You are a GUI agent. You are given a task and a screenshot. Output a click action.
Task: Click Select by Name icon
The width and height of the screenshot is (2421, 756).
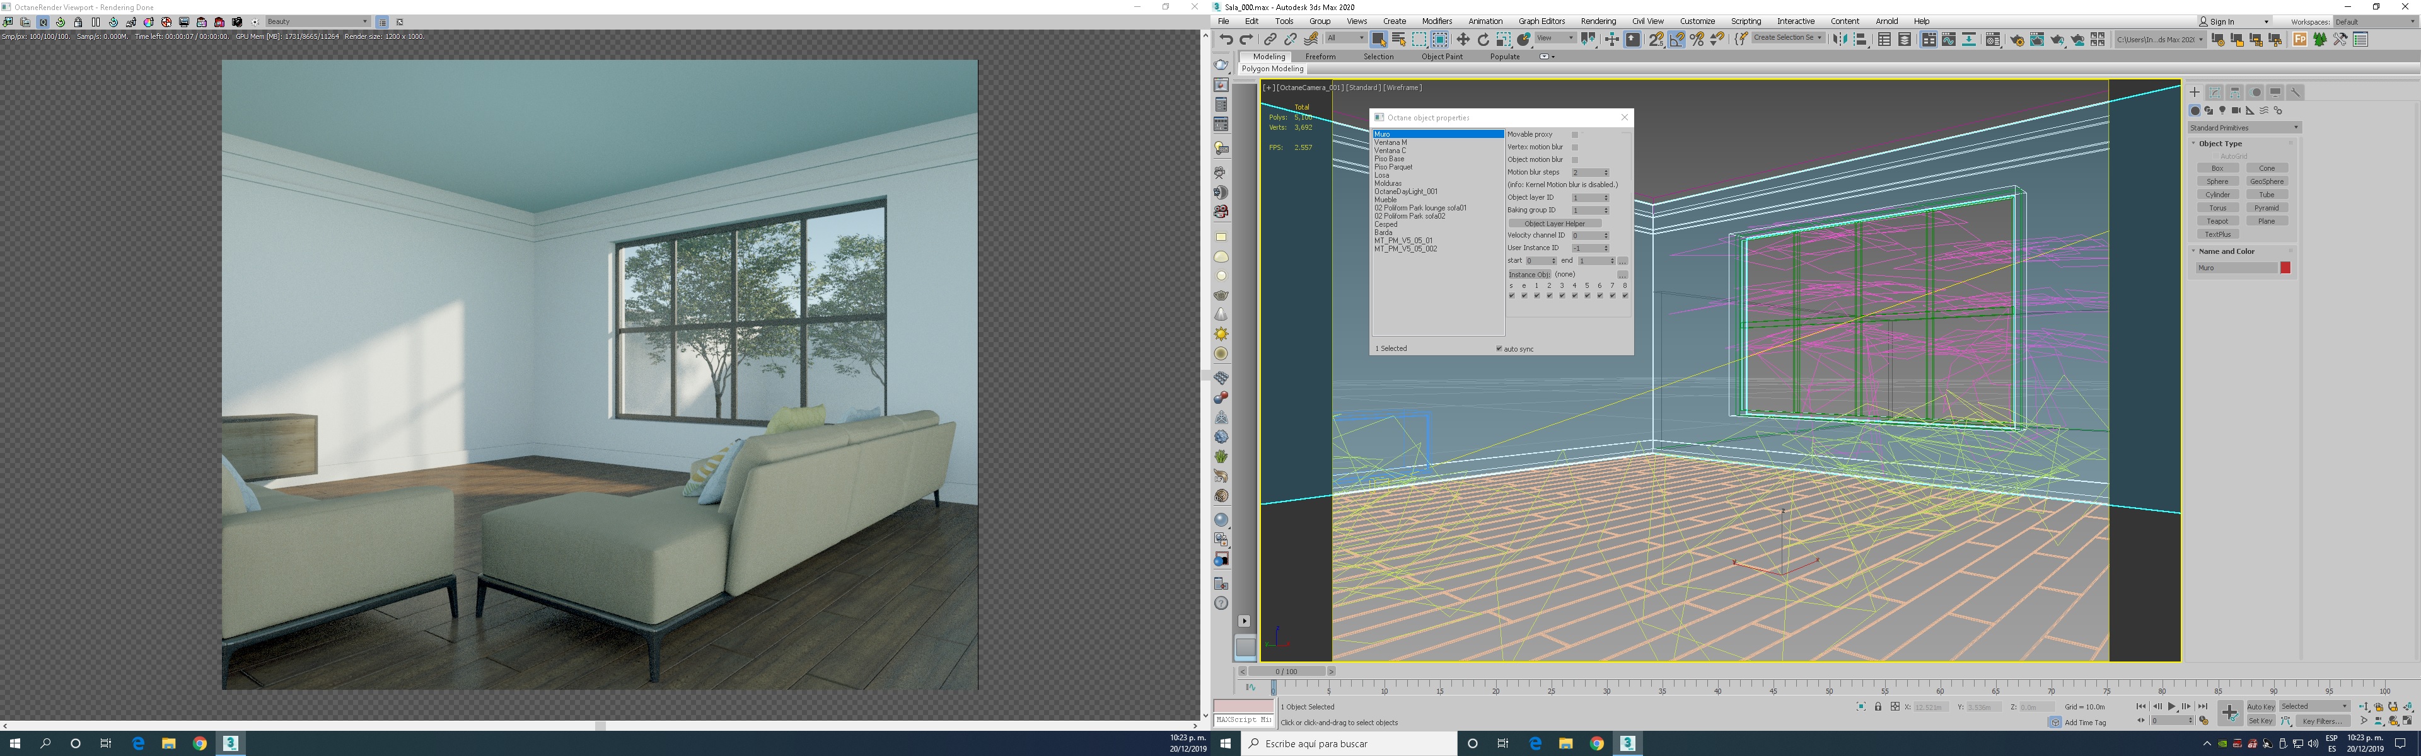(1398, 40)
